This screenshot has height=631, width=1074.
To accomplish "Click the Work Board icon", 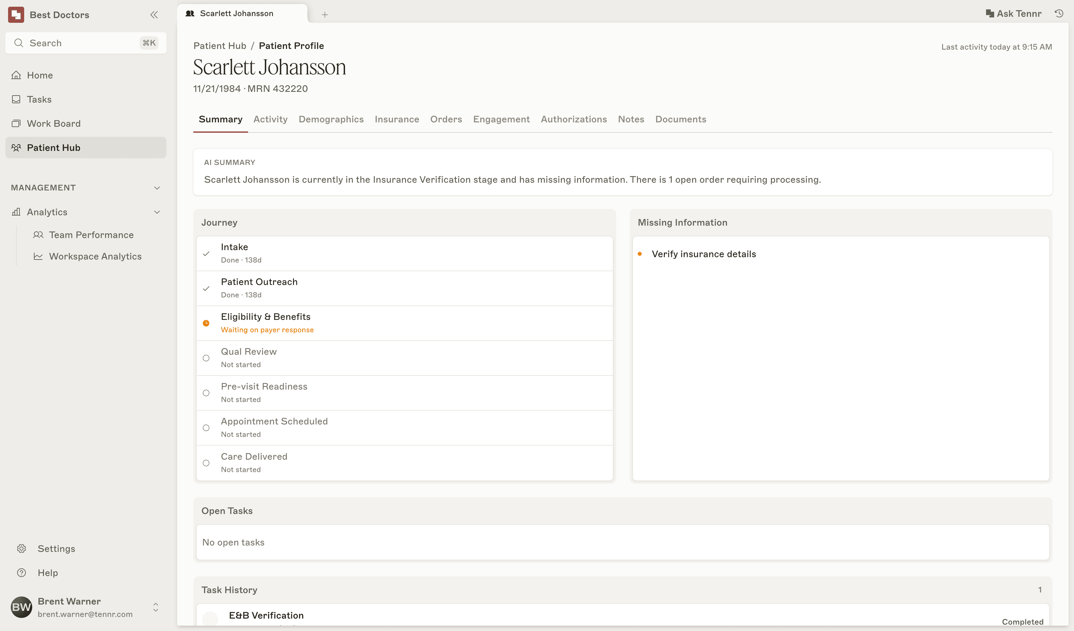I will click(16, 123).
